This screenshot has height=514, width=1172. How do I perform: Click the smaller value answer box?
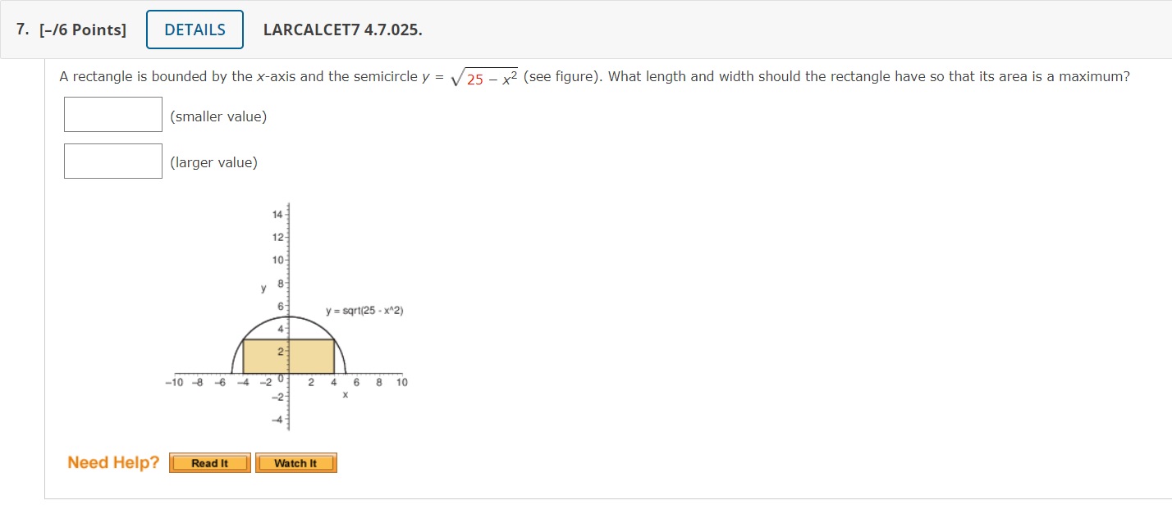[x=112, y=114]
